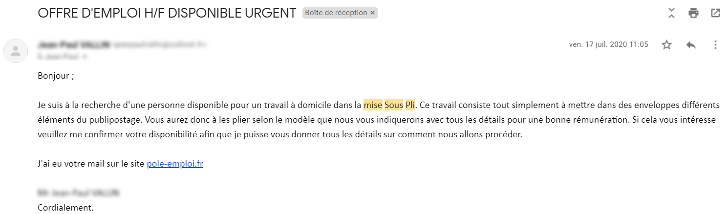This screenshot has width=728, height=214.
Task: Follow the pole-emploi.fr link
Action: [x=175, y=164]
